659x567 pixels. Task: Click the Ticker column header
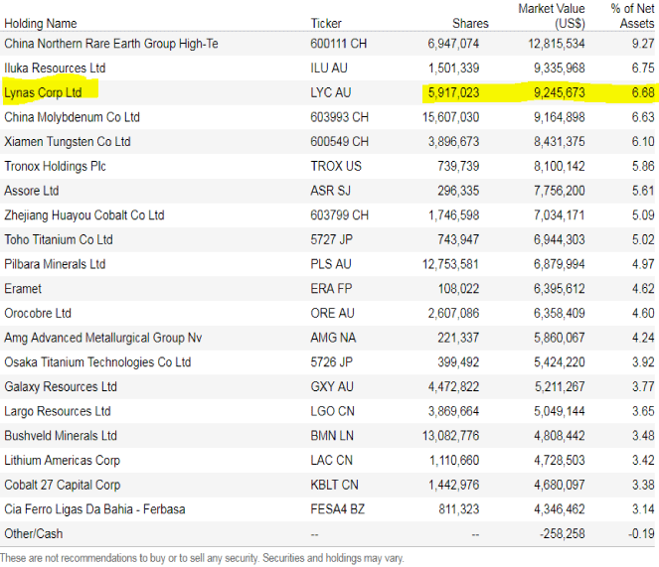coord(326,23)
